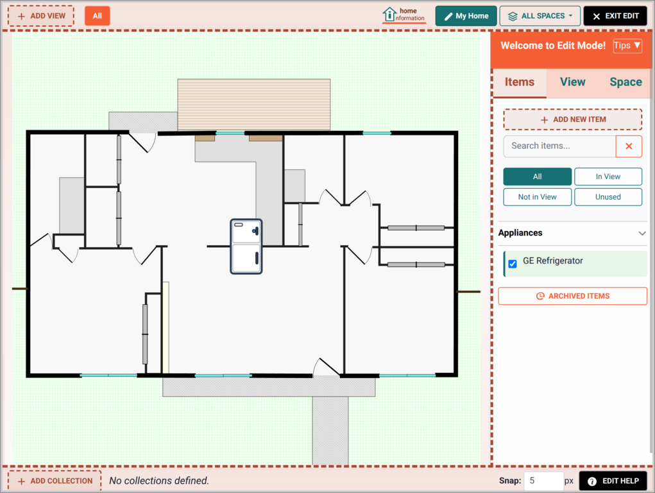Select the Unused filter
Screen dimensions: 655x493
(x=608, y=197)
